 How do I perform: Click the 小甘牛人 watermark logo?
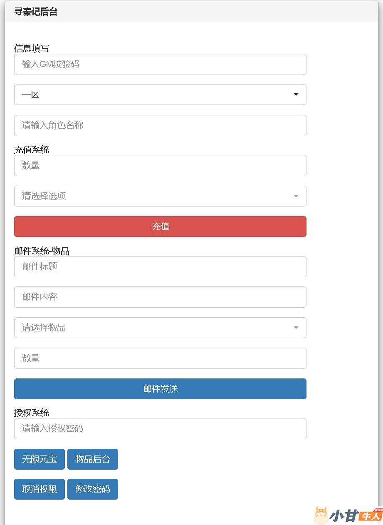348,515
